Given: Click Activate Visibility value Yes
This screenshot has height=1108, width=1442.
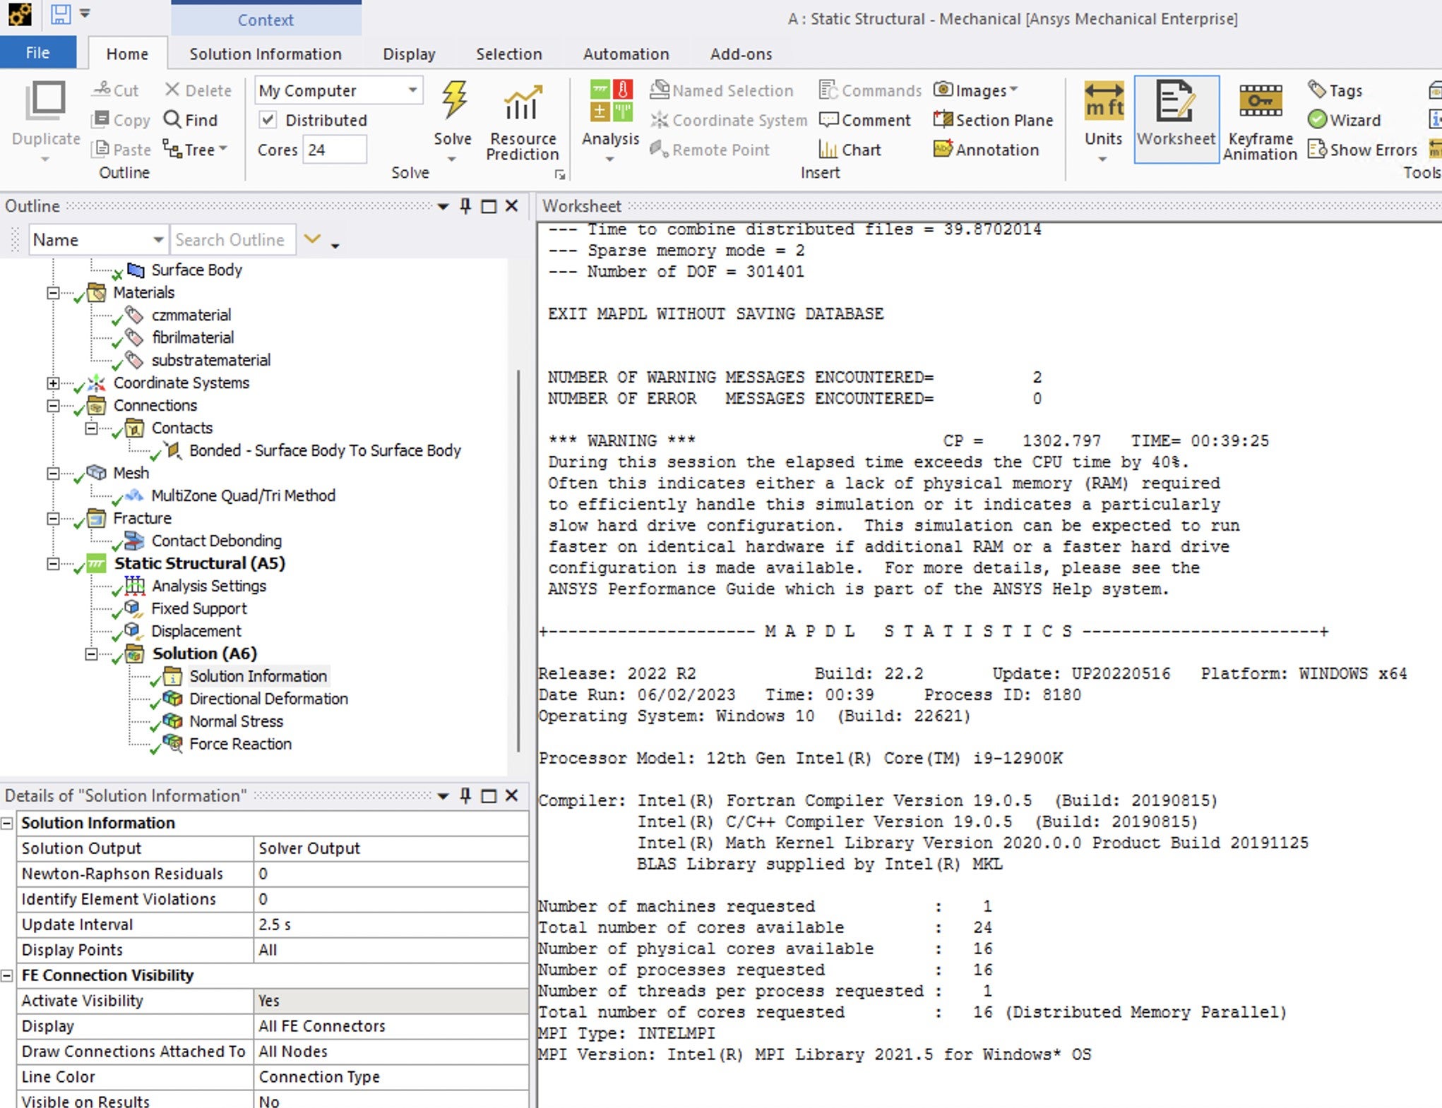Looking at the screenshot, I should (391, 1001).
